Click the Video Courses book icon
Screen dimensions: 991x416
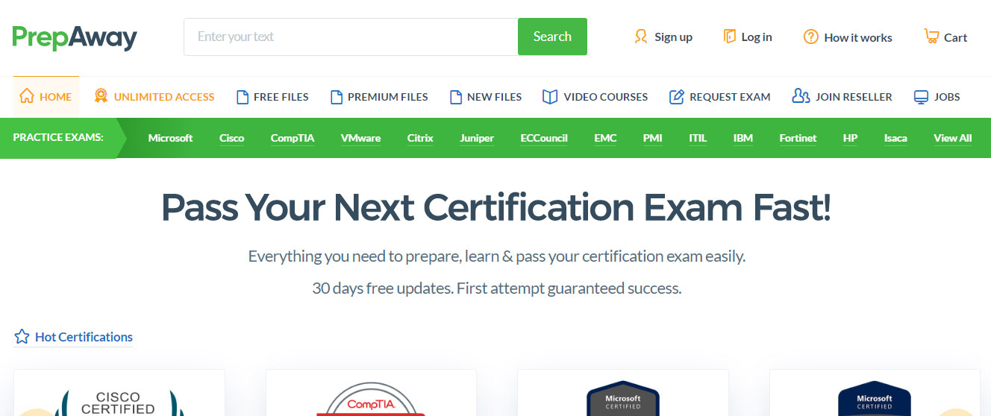(550, 97)
